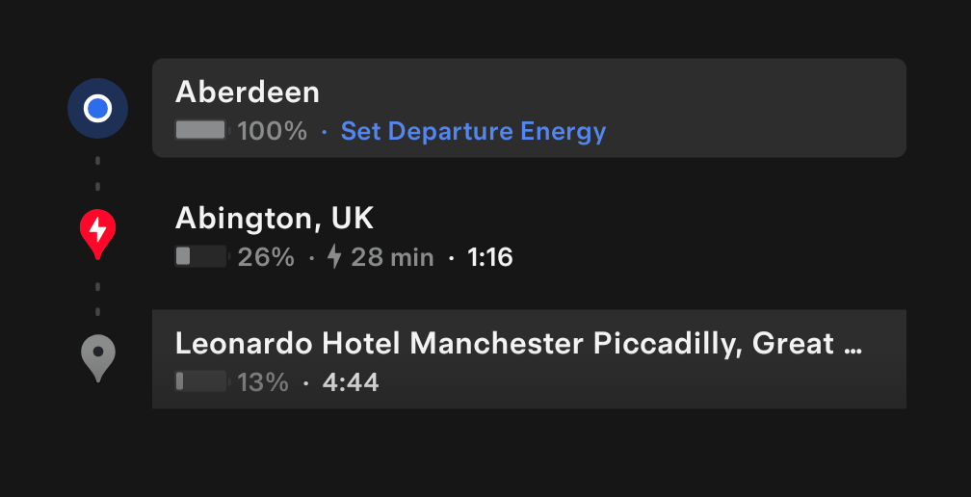The height and width of the screenshot is (497, 971).
Task: Click the battery icon beside 26%
Action: [201, 257]
